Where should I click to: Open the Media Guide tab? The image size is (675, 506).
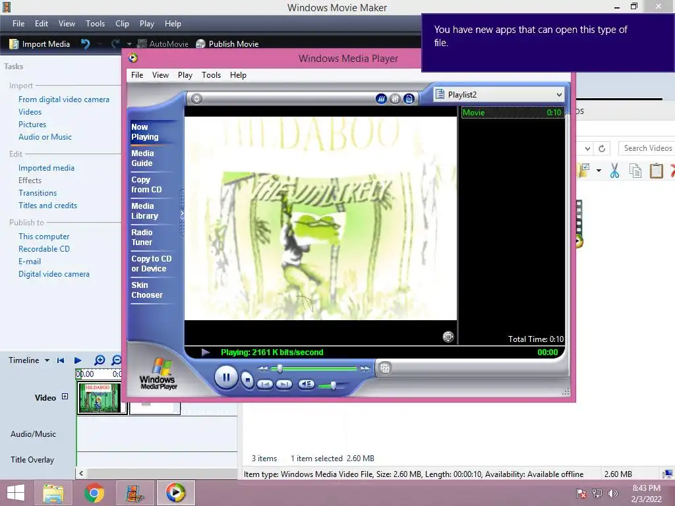[x=142, y=158]
